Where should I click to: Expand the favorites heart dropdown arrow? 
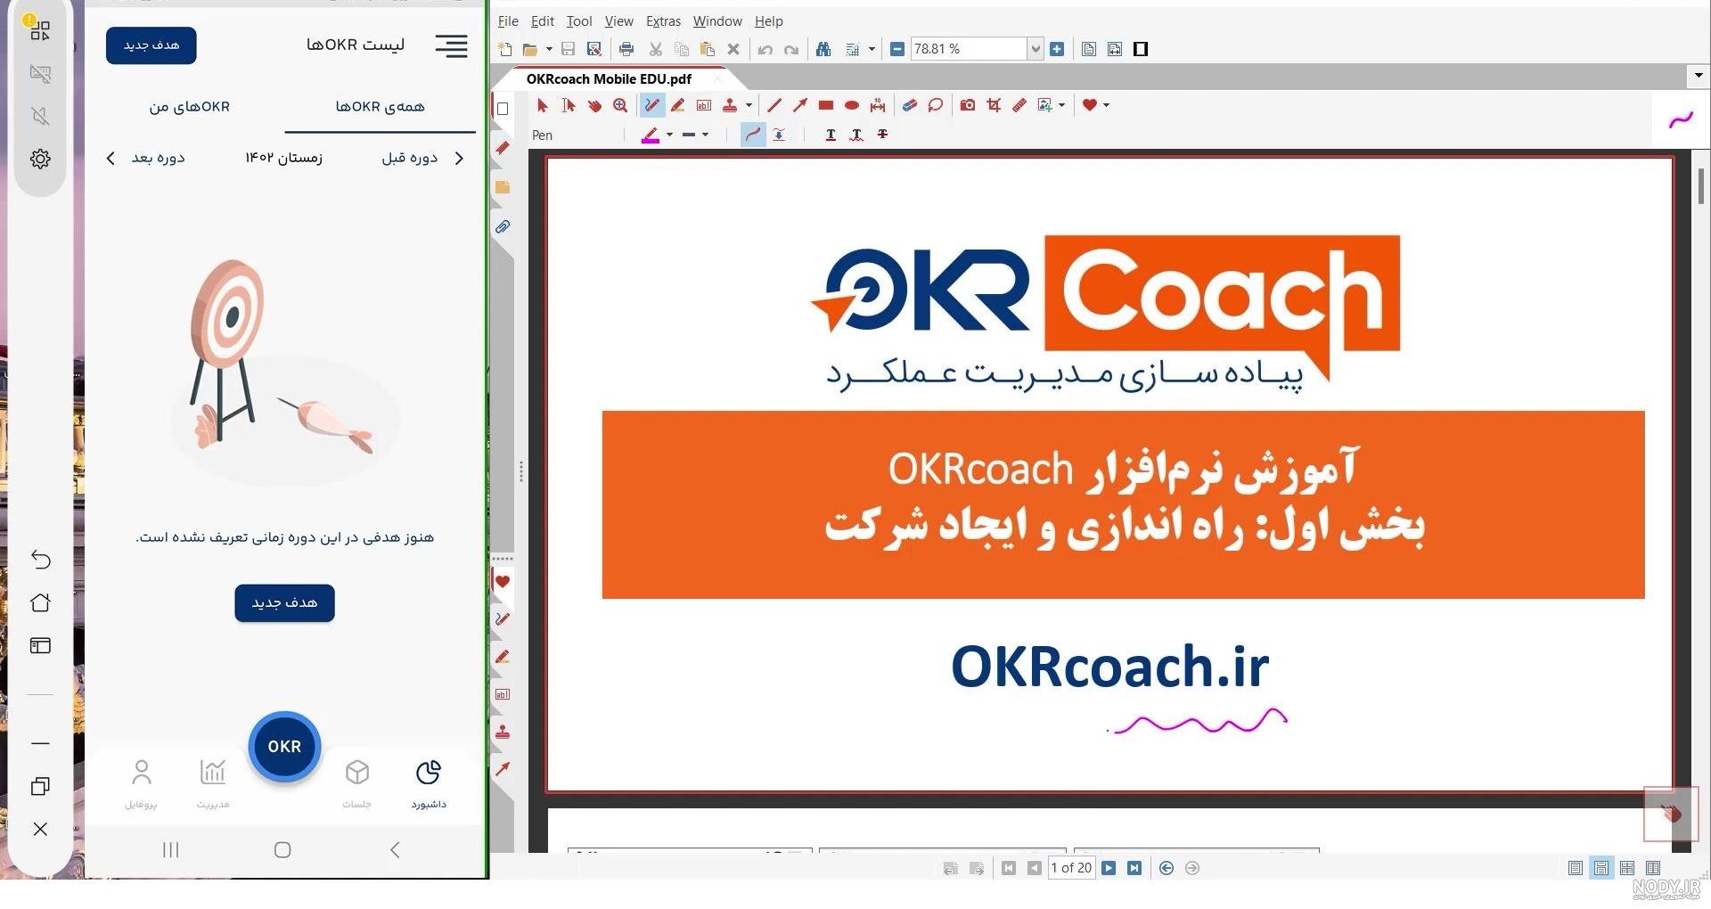[1107, 105]
